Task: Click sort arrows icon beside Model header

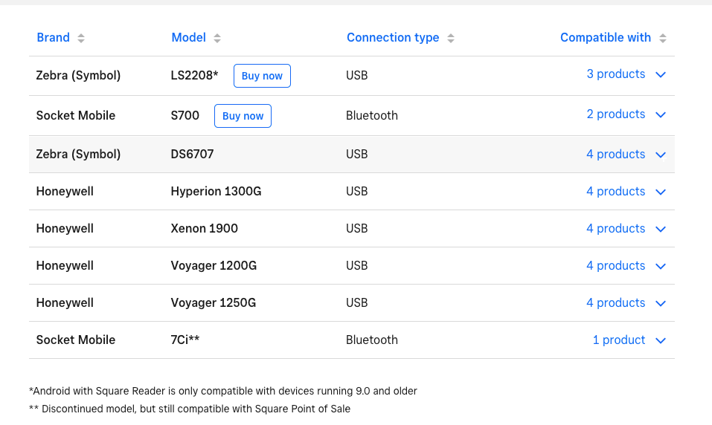Action: pyautogui.click(x=217, y=38)
